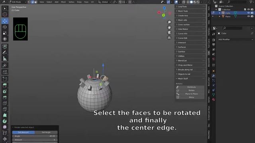
Task: Select the Select Box tool
Action: point(5,9)
